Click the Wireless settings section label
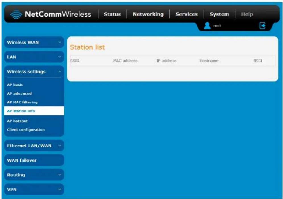Screen dimensions: 283x199 (26, 72)
